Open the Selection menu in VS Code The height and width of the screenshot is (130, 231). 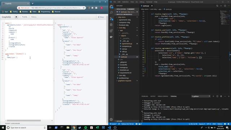[125, 2]
